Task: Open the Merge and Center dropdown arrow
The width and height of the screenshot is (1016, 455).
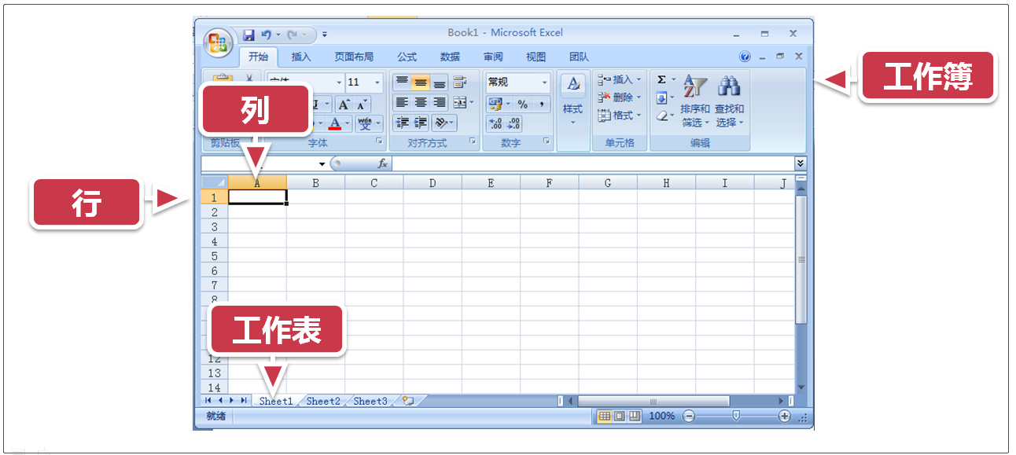Action: click(471, 102)
